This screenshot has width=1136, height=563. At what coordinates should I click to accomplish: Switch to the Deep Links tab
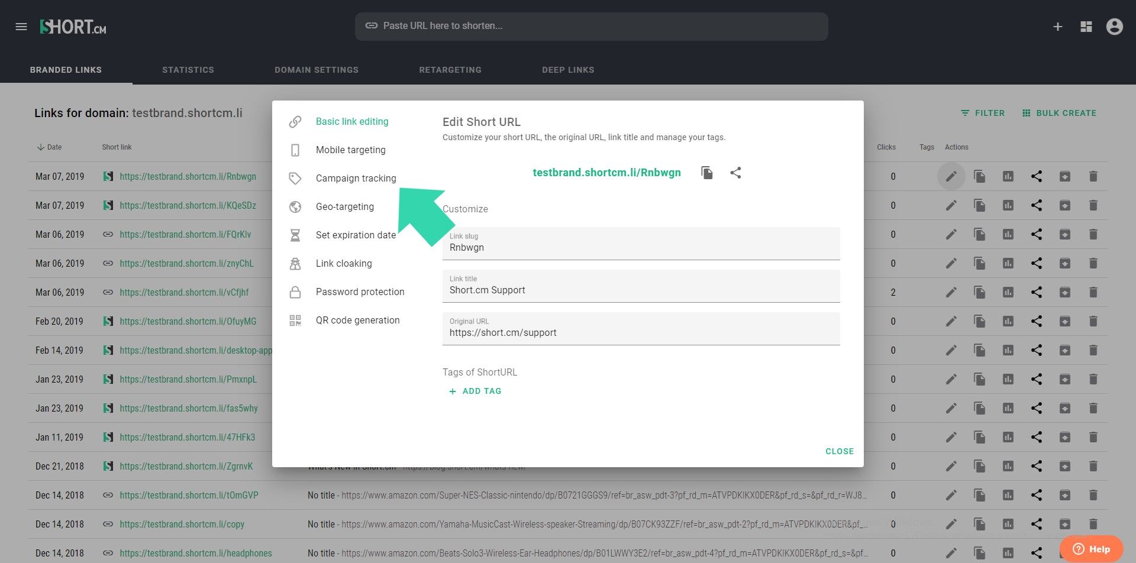[x=568, y=70]
